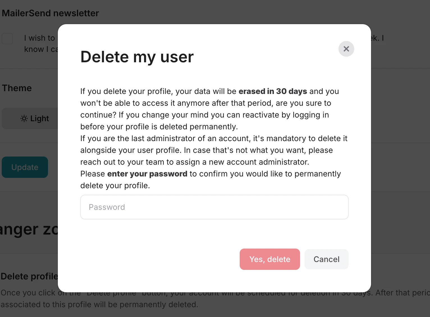
Task: Focus the Password input field
Action: pos(214,207)
